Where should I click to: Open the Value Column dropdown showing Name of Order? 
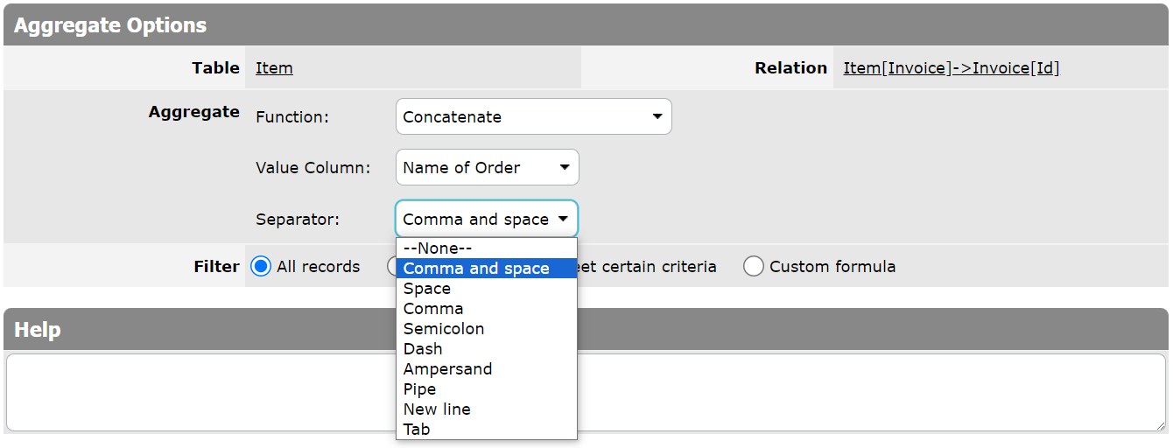(x=488, y=167)
